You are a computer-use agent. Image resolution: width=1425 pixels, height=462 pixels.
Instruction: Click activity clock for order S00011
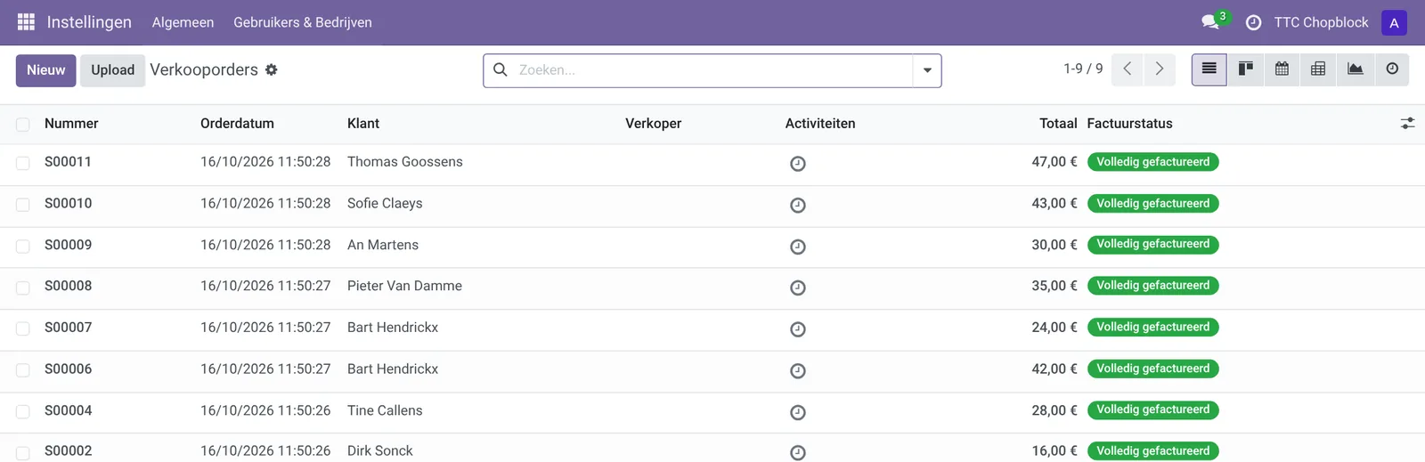click(798, 164)
